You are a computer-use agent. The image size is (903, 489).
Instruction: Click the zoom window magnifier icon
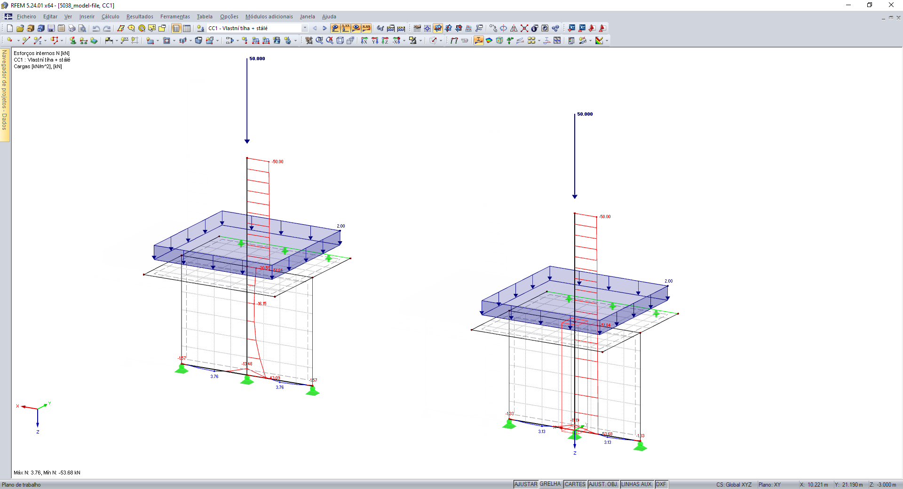tap(319, 40)
